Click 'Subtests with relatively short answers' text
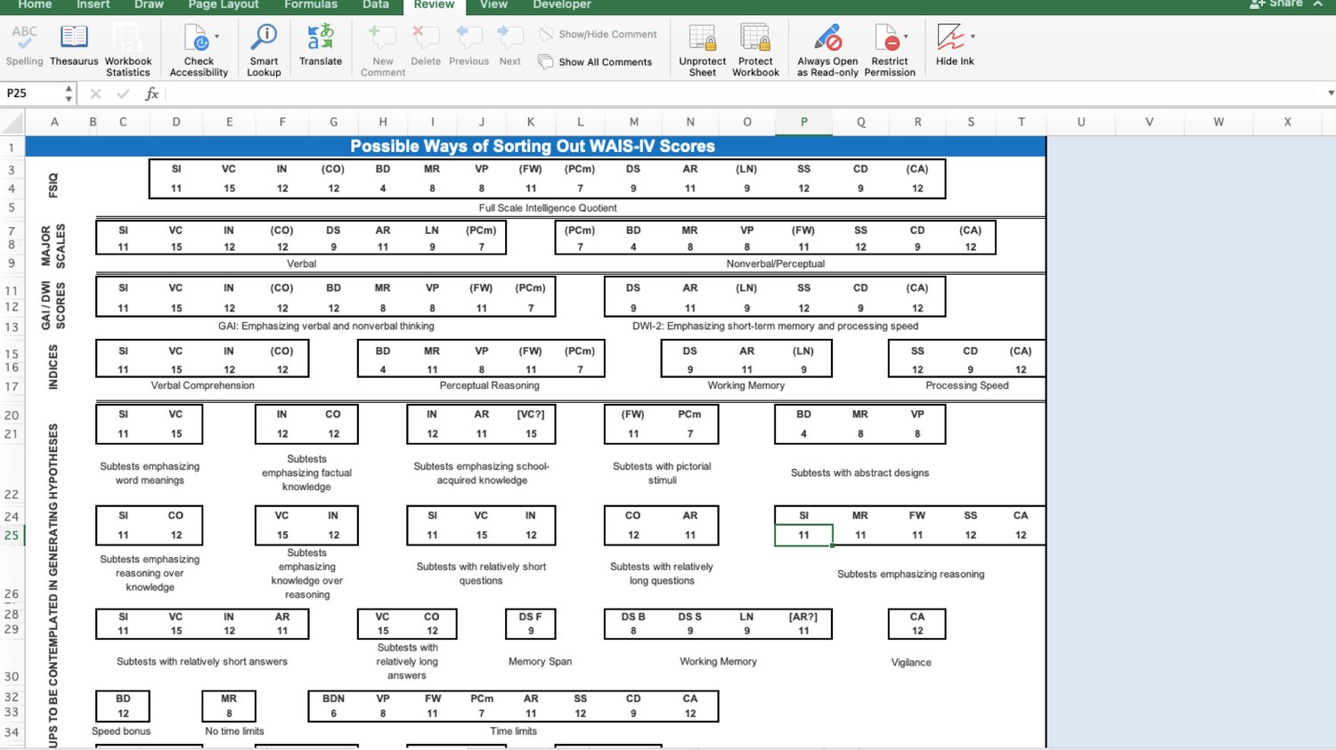Image resolution: width=1336 pixels, height=750 pixels. tap(202, 662)
